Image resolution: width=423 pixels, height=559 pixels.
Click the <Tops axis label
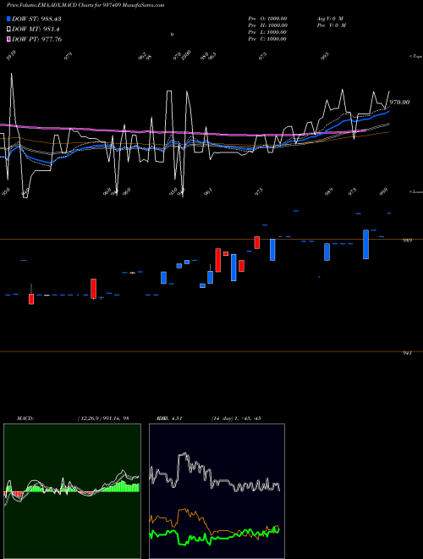(x=416, y=57)
